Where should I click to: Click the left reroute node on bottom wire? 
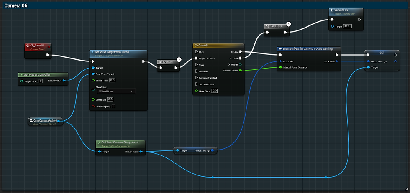213,178
